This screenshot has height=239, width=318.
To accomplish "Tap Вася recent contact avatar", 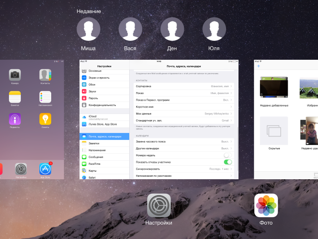I will click(130, 29).
